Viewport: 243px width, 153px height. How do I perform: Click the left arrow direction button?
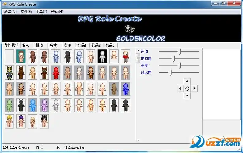pos(180,88)
